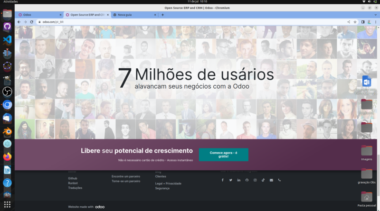Open Odoo's LinkedIn footer icon
Viewport: 380px width, 211px height.
pos(239,180)
